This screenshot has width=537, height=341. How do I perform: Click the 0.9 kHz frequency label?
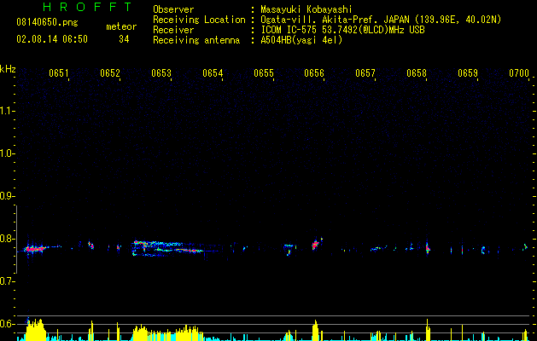point(7,196)
